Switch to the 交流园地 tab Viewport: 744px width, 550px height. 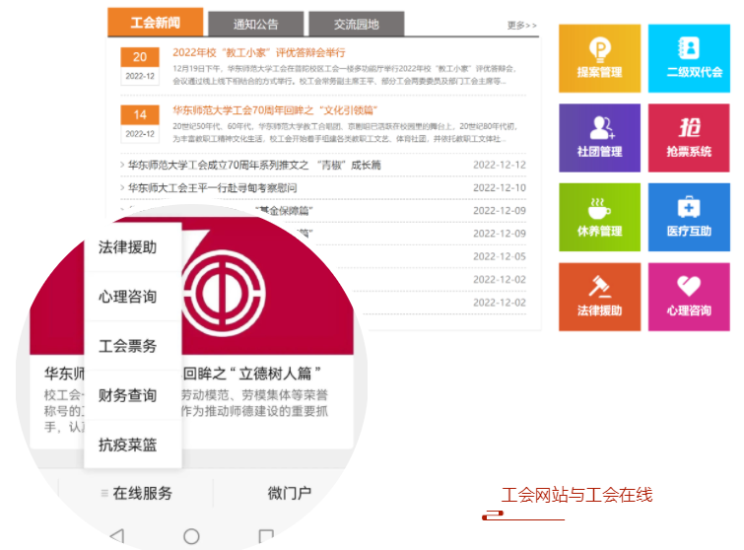[357, 24]
